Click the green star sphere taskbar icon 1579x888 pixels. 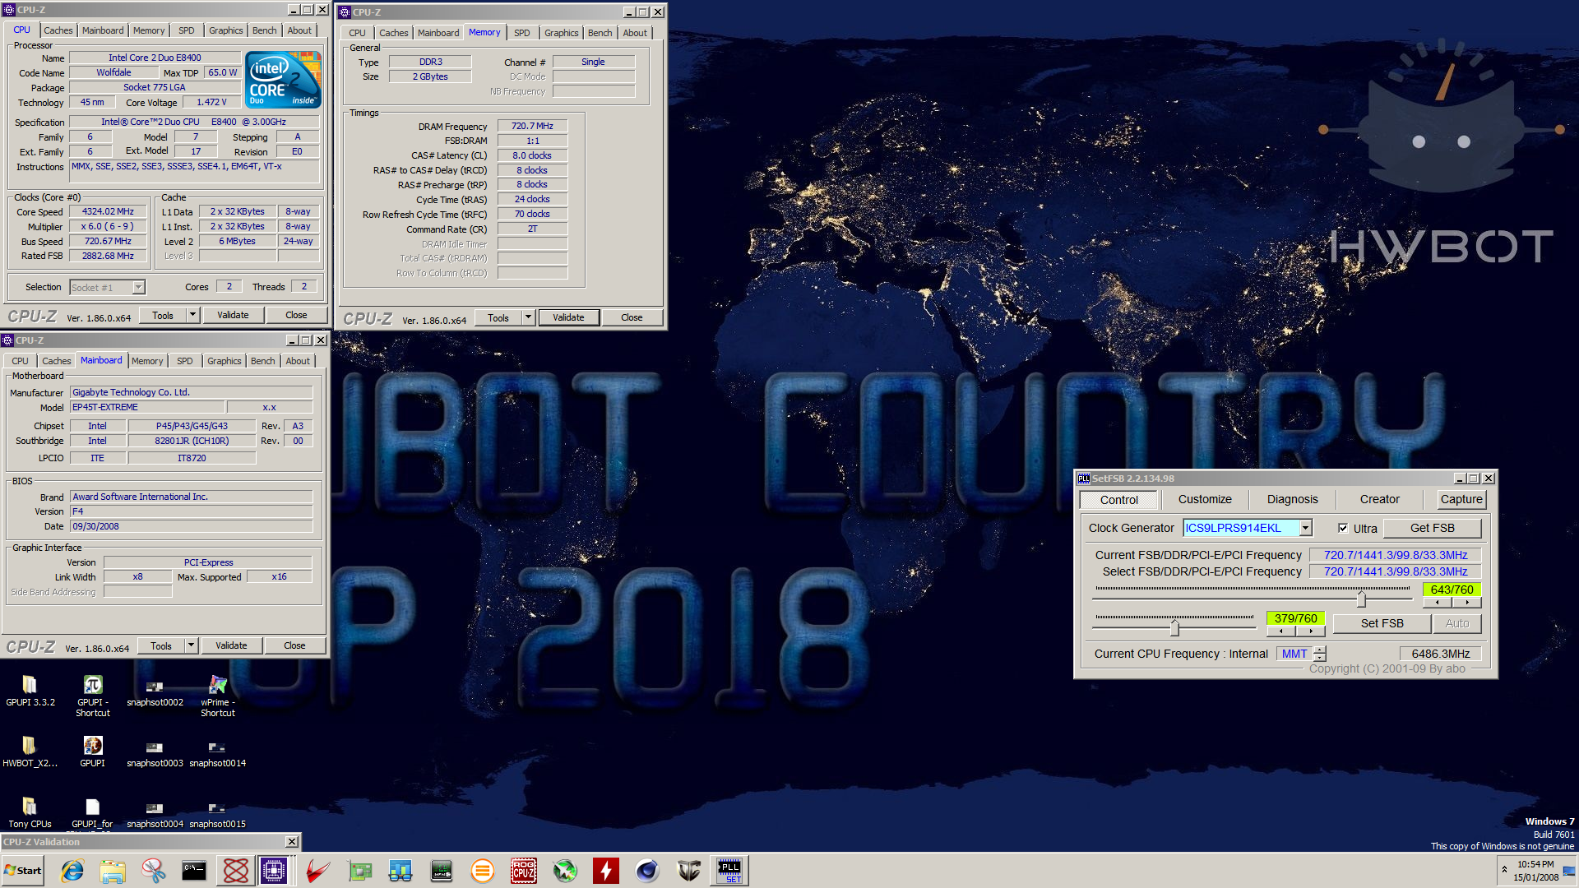tap(565, 871)
